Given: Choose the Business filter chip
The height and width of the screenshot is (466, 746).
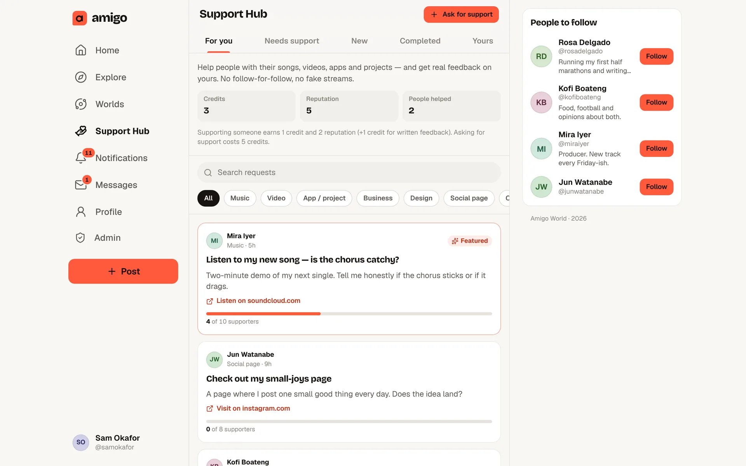Looking at the screenshot, I should pos(378,198).
